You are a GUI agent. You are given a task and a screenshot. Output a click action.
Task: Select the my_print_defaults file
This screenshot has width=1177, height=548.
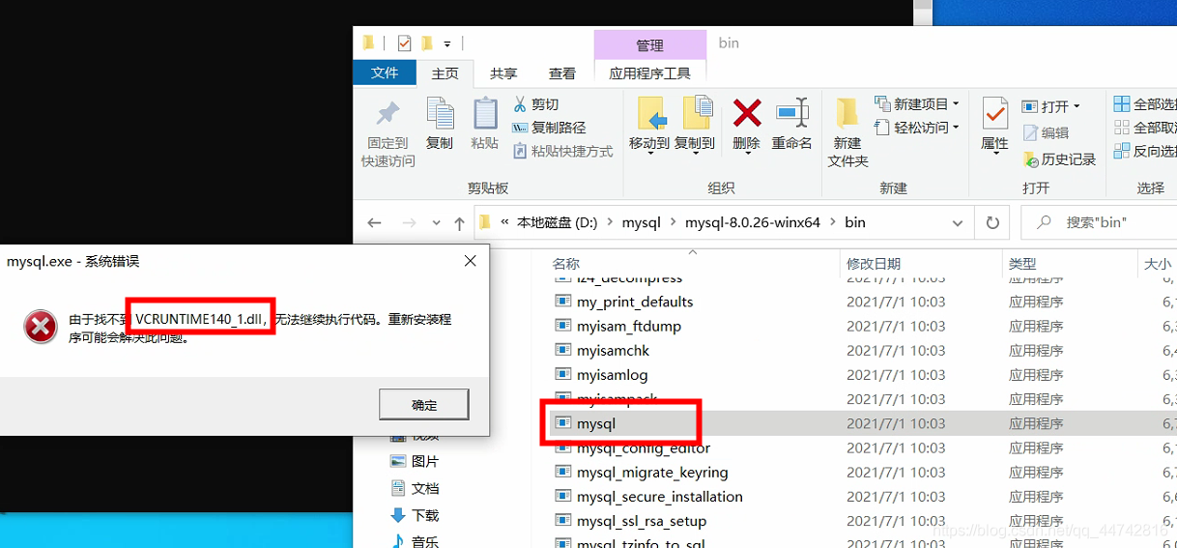(635, 302)
